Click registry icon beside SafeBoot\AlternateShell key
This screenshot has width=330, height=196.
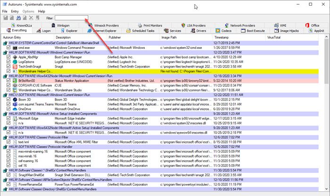(x=5, y=43)
